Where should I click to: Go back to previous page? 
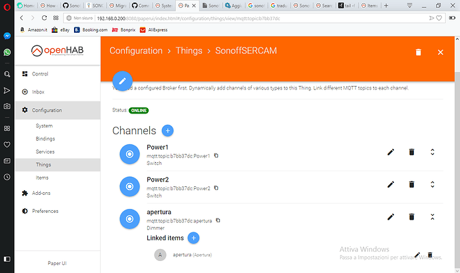click(22, 18)
